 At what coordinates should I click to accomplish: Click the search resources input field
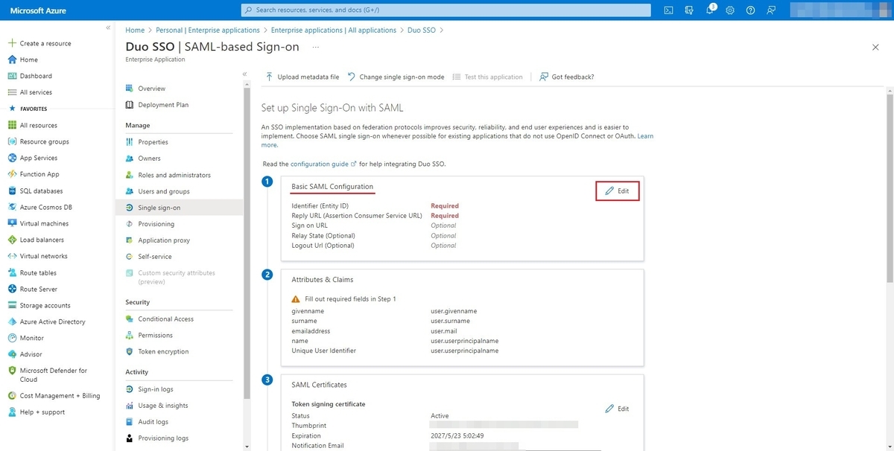coord(446,10)
